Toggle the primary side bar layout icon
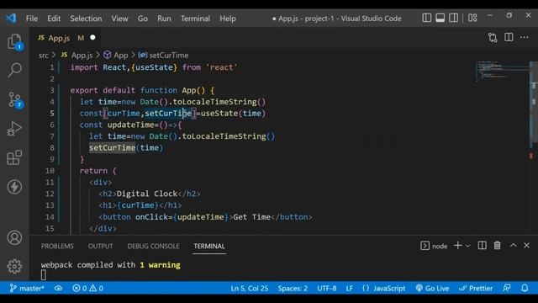The width and height of the screenshot is (538, 303). coord(426,18)
